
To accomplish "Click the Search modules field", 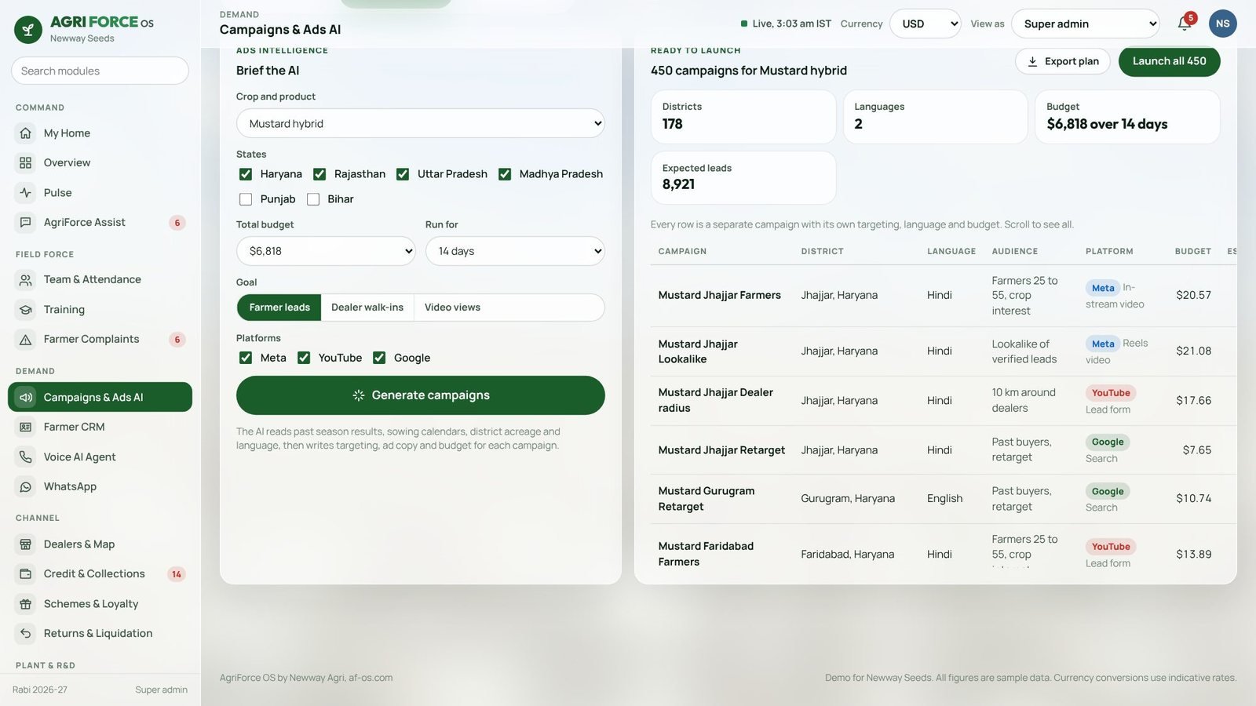I will click(x=100, y=71).
